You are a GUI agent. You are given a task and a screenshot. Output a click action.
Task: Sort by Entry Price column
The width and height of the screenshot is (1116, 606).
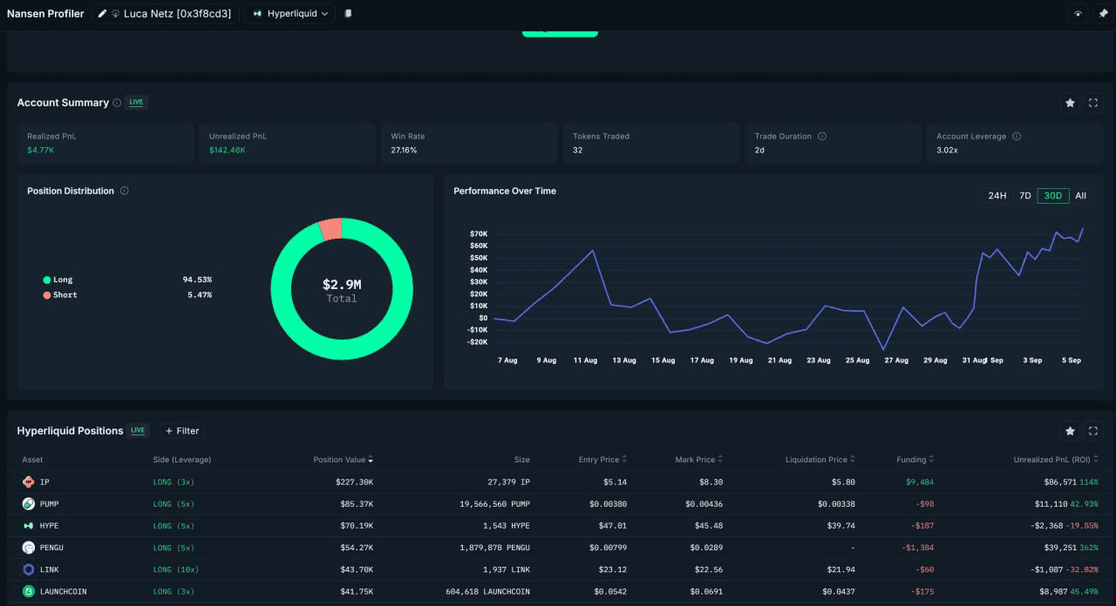(x=602, y=460)
